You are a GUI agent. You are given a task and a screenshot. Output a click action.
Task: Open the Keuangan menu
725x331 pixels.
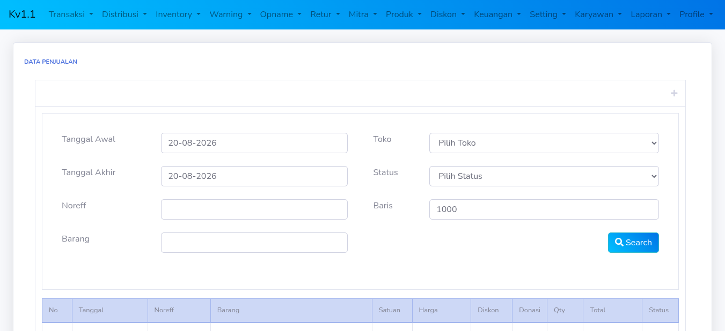[x=497, y=14]
